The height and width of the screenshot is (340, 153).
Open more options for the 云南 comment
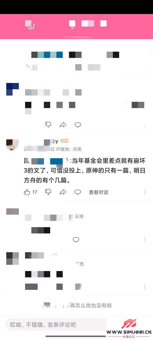coord(145,240)
